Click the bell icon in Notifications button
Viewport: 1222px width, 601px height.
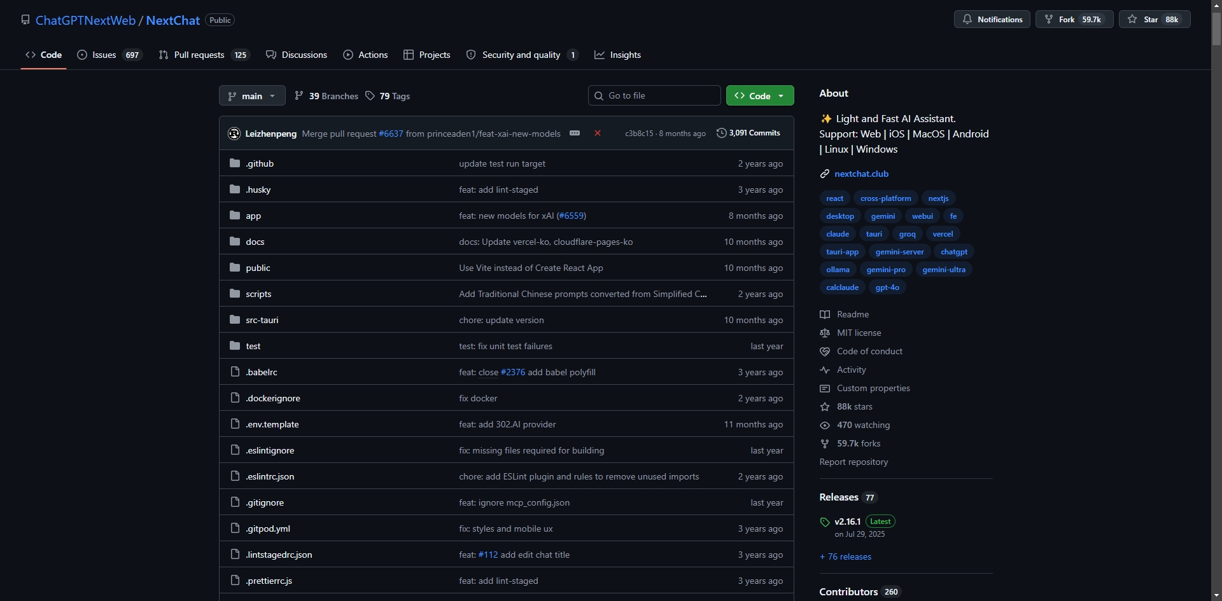(x=967, y=19)
